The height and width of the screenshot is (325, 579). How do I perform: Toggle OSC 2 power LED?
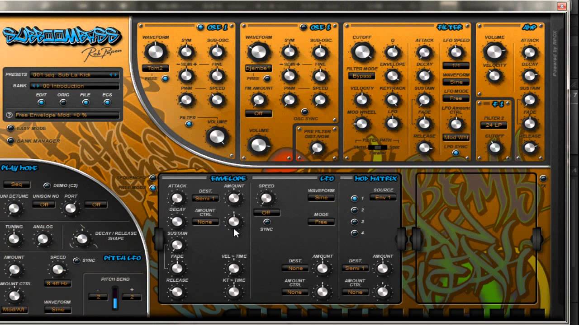point(304,27)
